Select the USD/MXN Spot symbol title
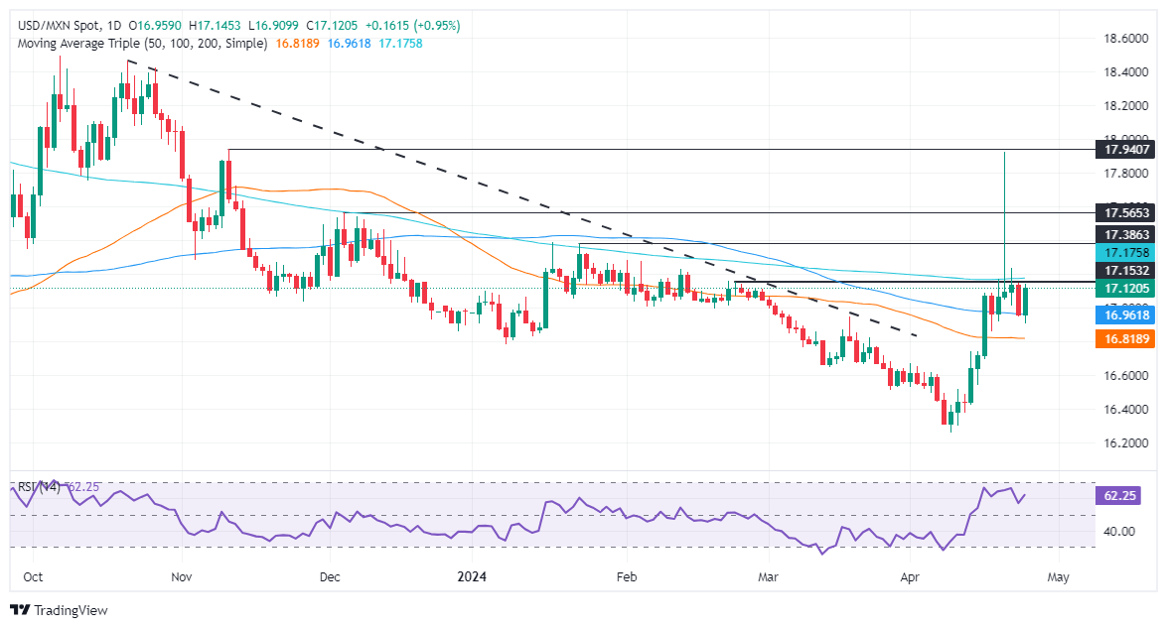This screenshot has width=1167, height=628. (58, 25)
